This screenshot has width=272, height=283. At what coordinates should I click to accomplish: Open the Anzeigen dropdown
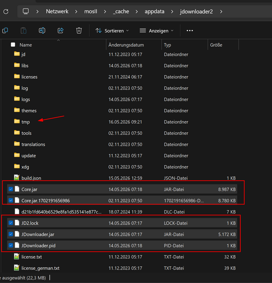(x=156, y=31)
